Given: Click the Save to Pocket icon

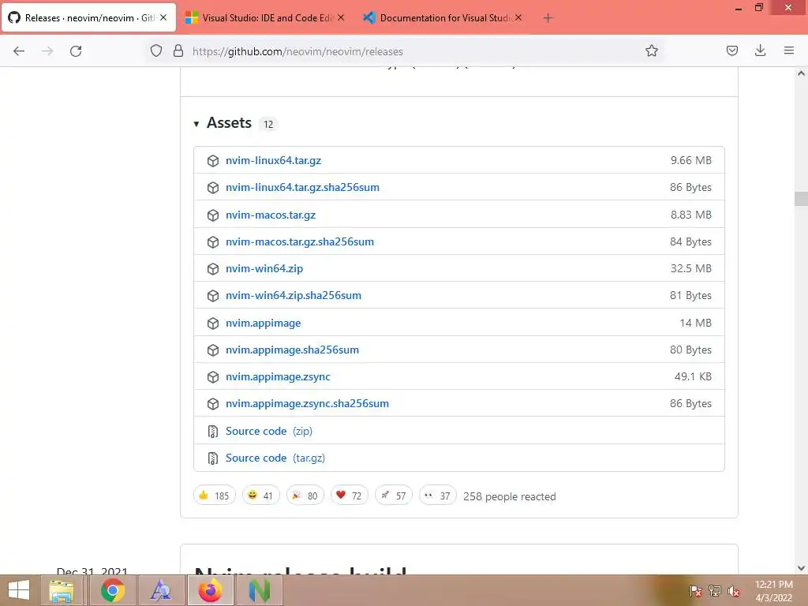Looking at the screenshot, I should point(731,50).
